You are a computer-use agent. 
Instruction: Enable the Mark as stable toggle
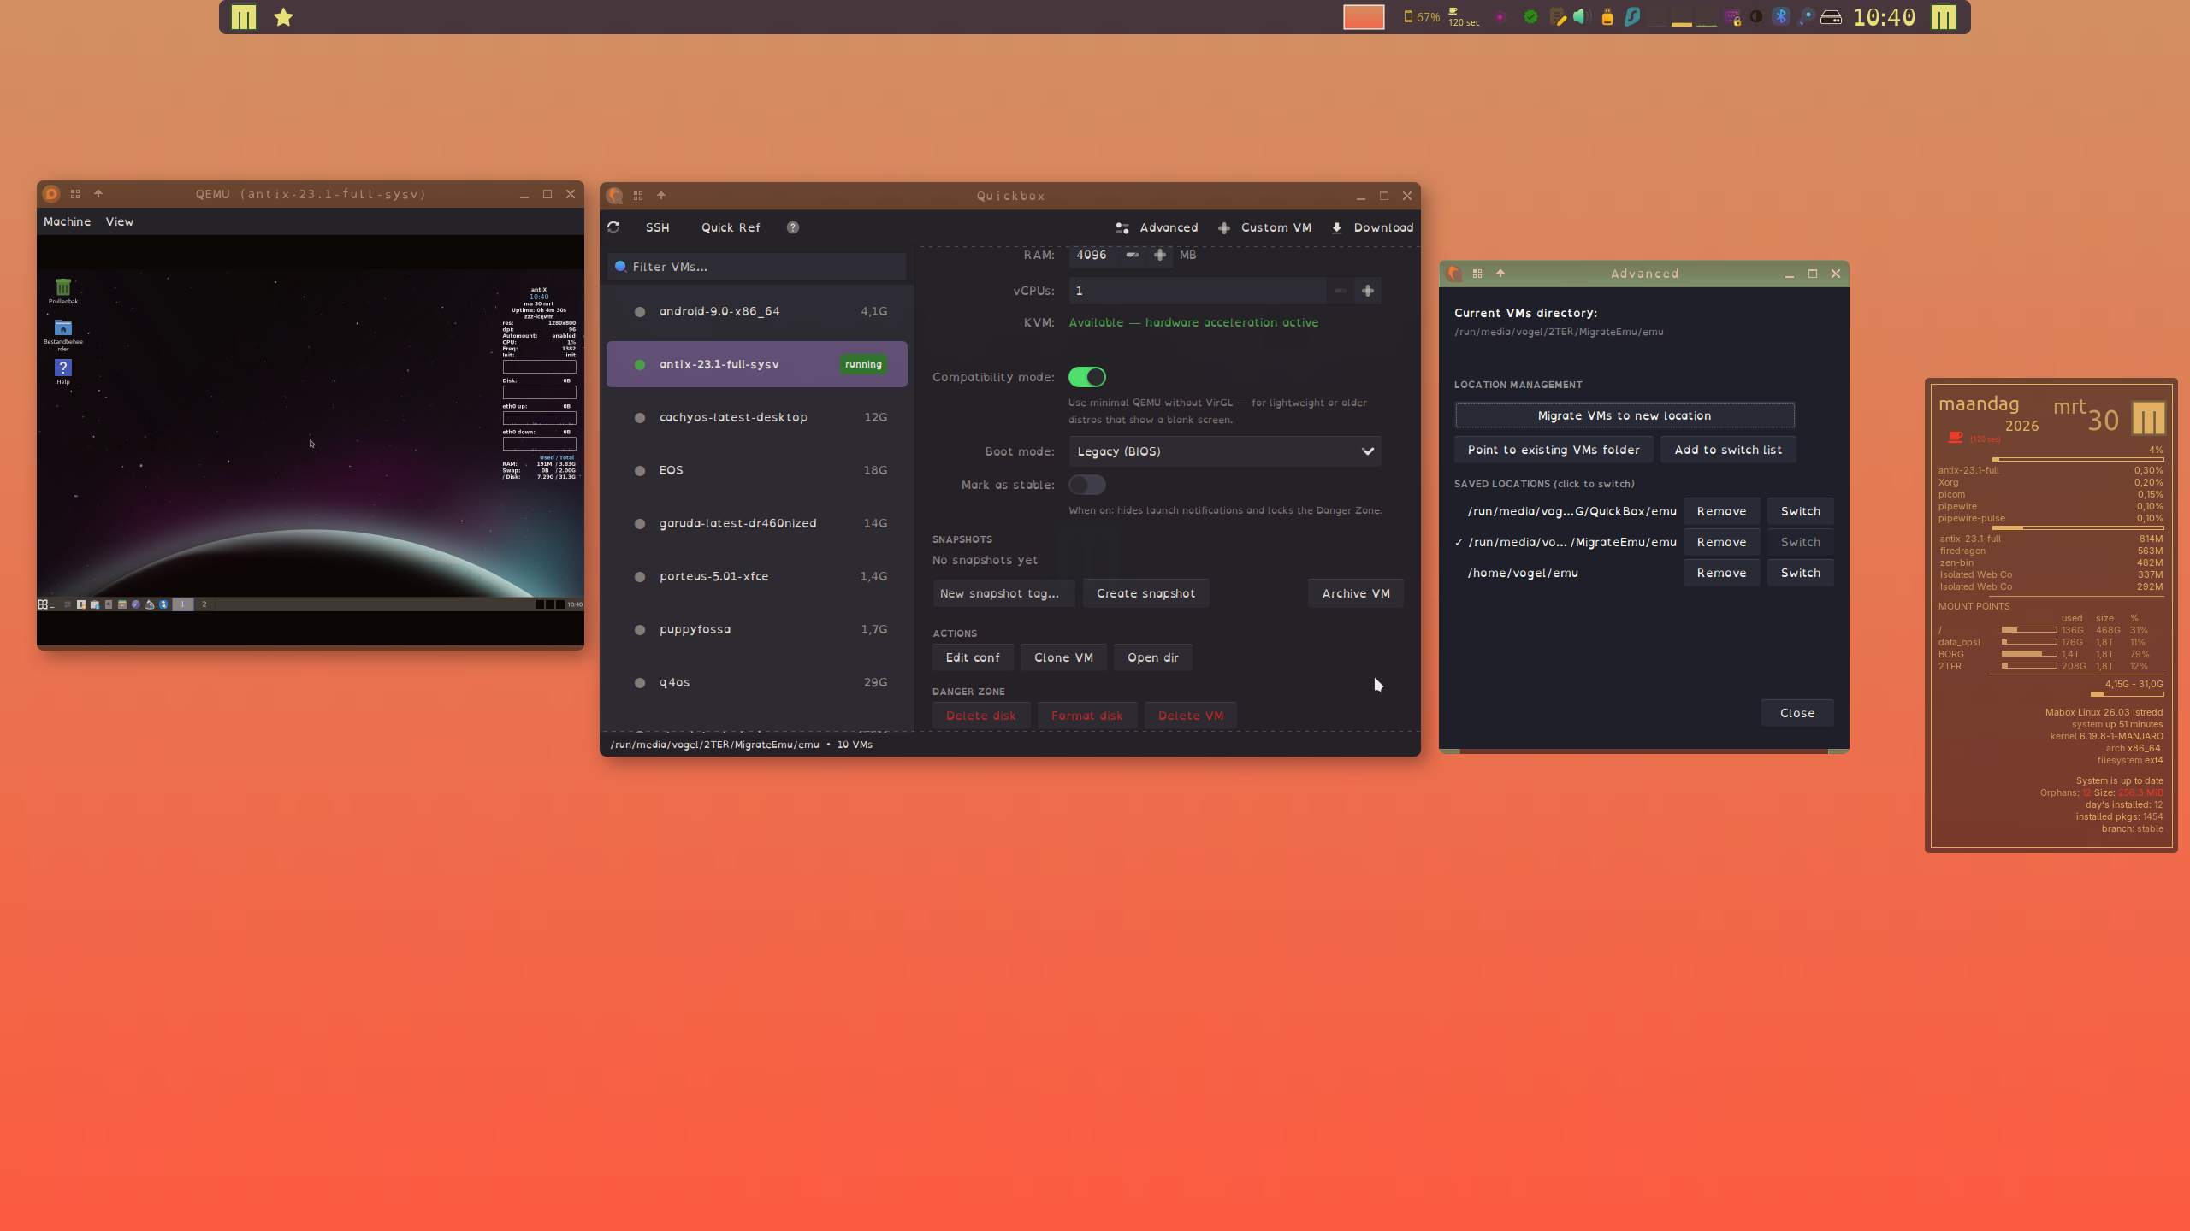[x=1087, y=485]
